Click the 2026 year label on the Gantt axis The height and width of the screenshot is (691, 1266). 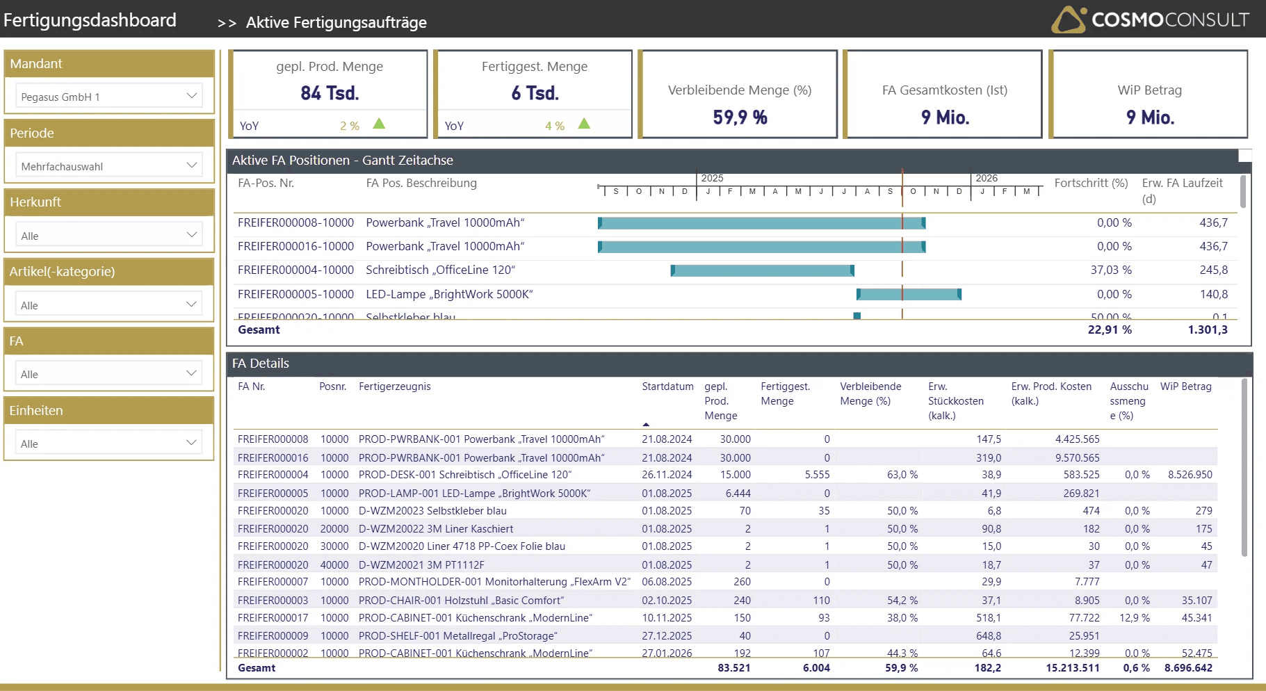tap(987, 178)
